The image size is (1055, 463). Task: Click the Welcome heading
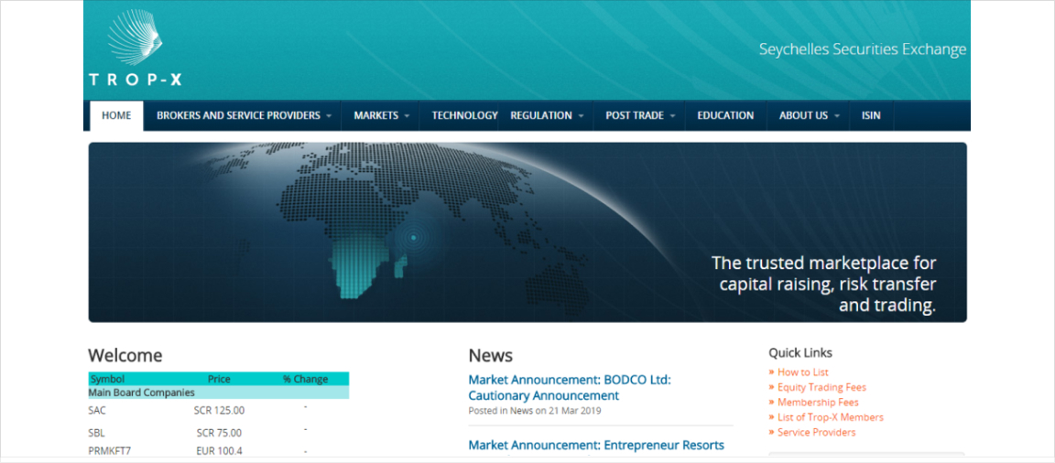(x=125, y=355)
